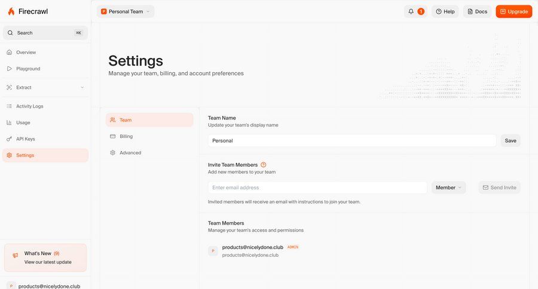Open the Personal Team switcher dropdown
The image size is (538, 289).
coord(125,11)
